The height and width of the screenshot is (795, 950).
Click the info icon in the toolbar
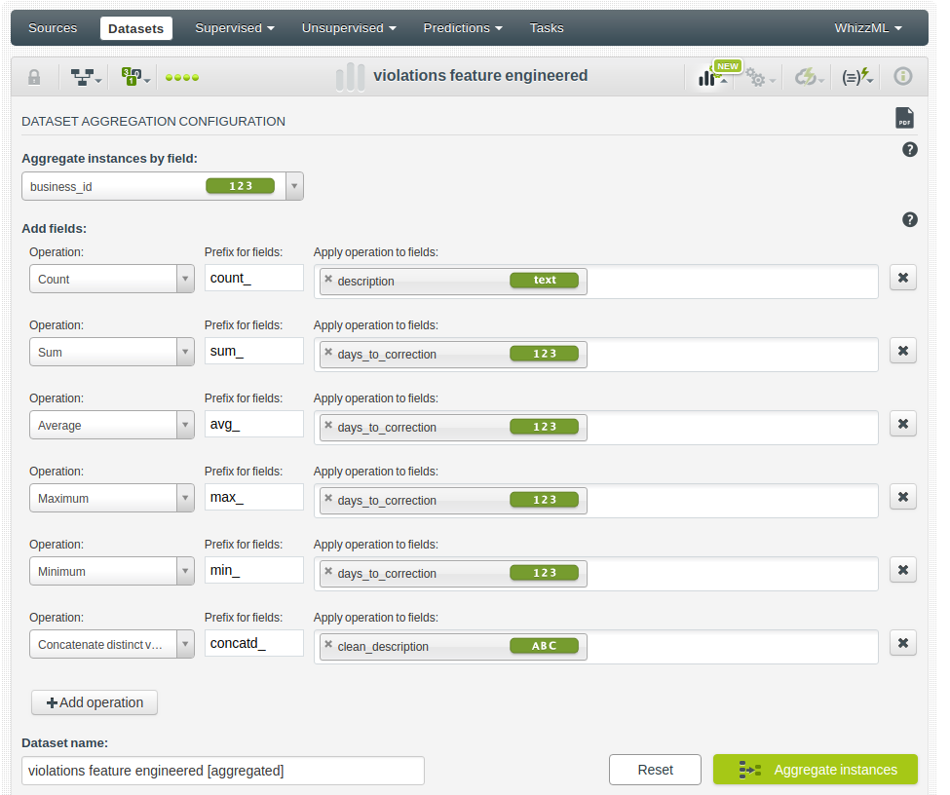pos(902,77)
